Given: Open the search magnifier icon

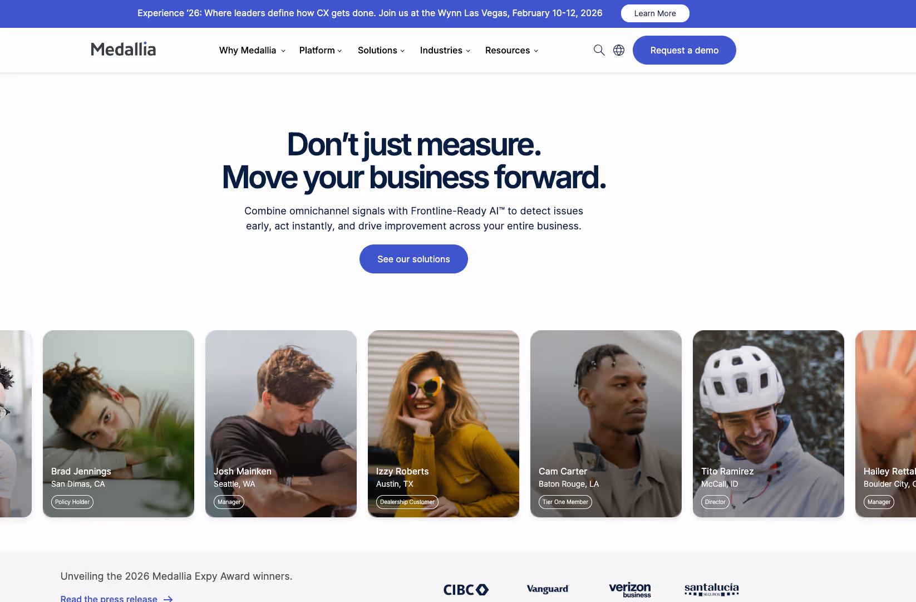Looking at the screenshot, I should [x=599, y=50].
